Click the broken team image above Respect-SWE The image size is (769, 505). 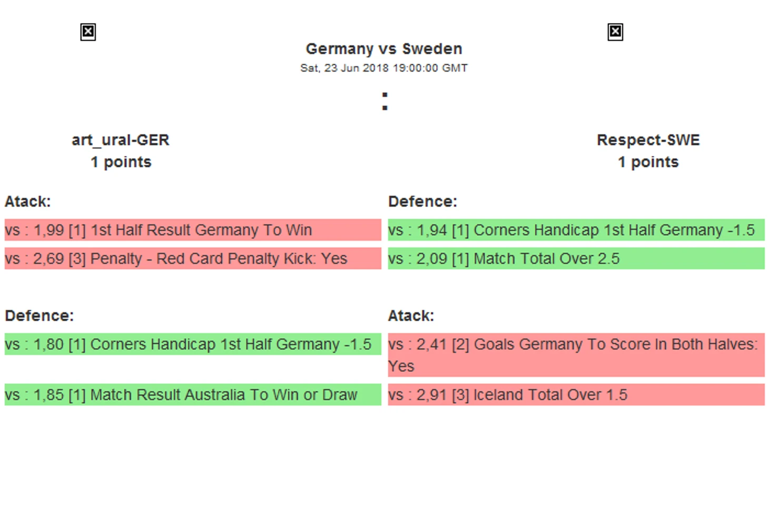point(615,32)
